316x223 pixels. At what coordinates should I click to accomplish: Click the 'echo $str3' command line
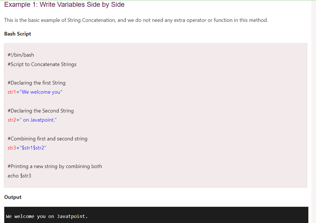point(19,176)
